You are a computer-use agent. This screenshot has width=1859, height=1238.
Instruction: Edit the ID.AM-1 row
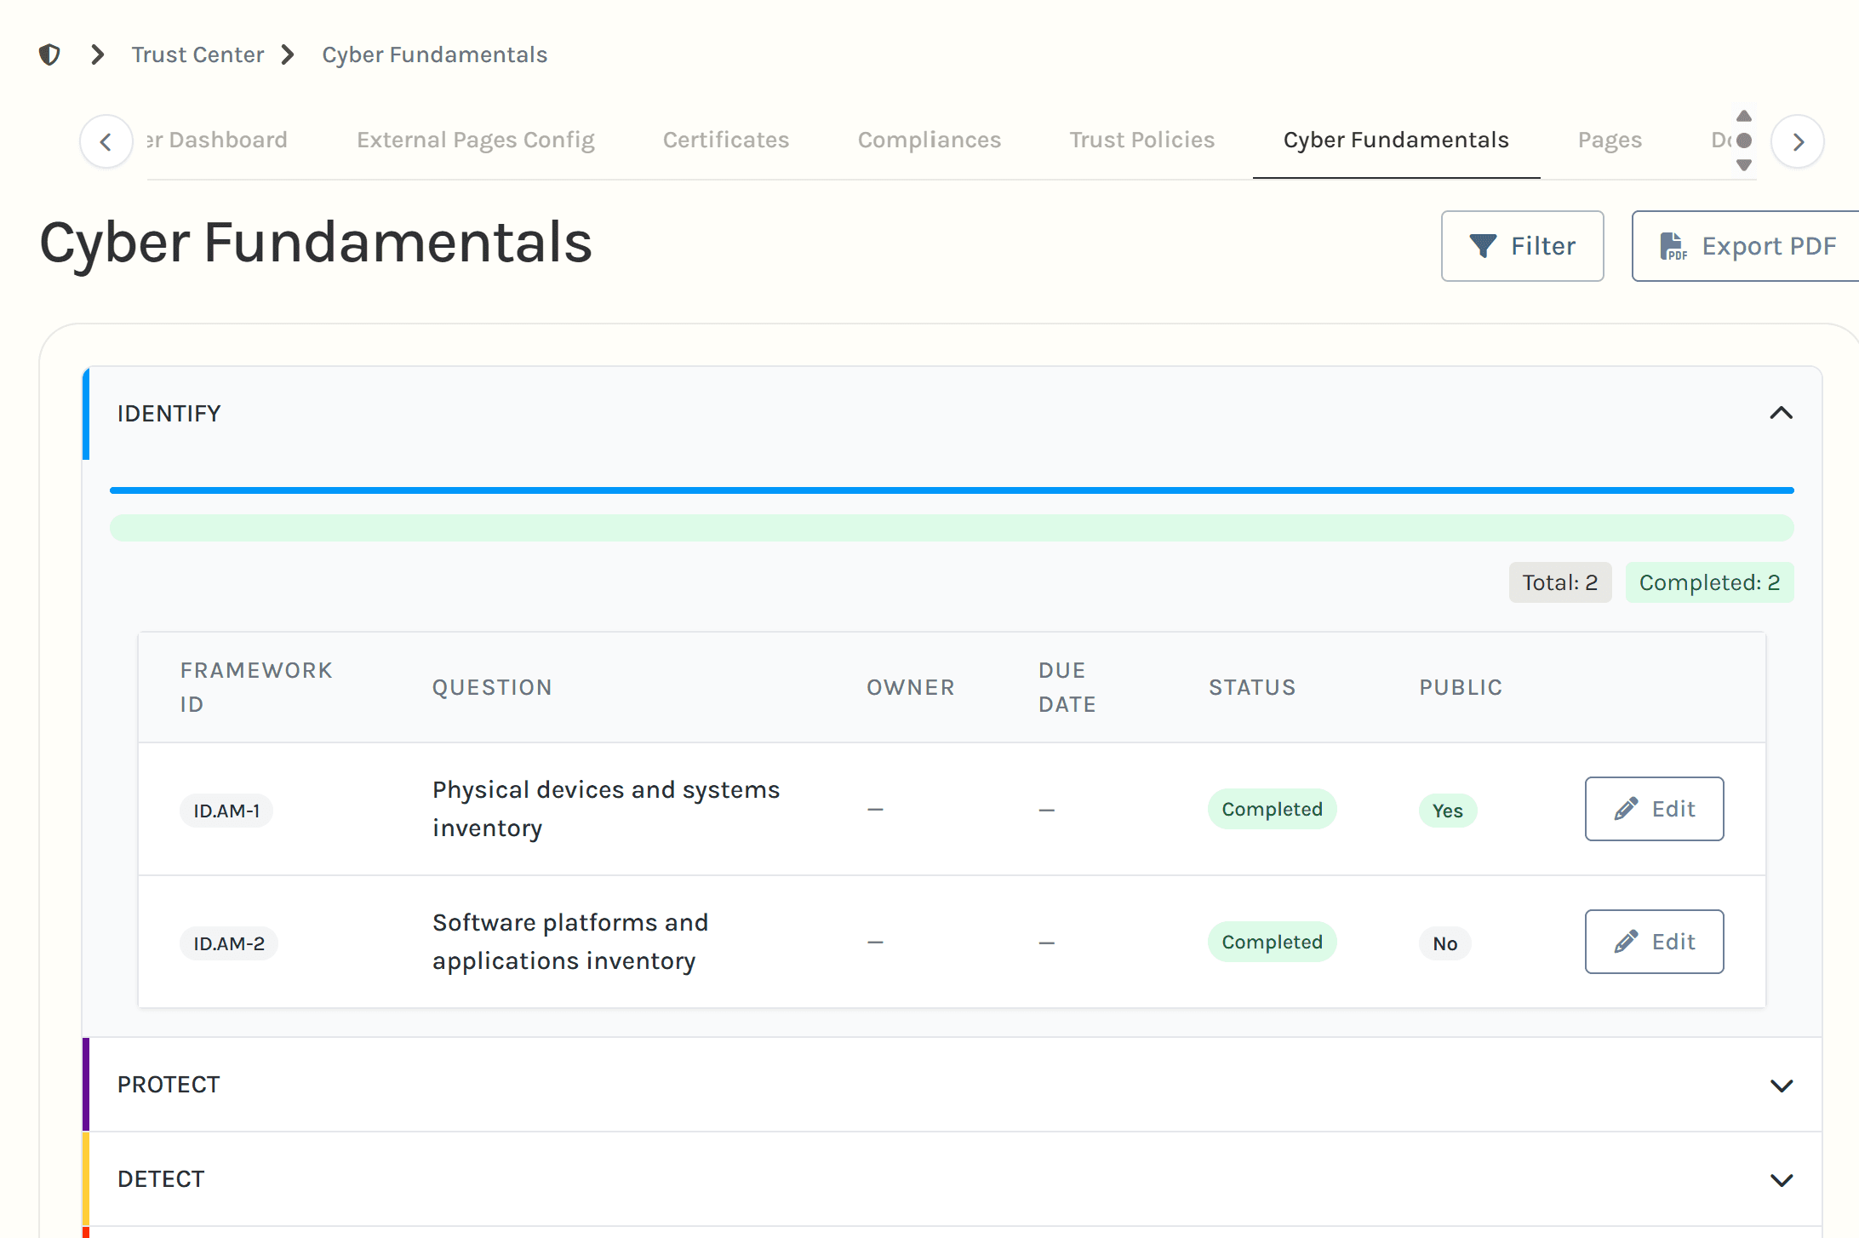tap(1654, 809)
